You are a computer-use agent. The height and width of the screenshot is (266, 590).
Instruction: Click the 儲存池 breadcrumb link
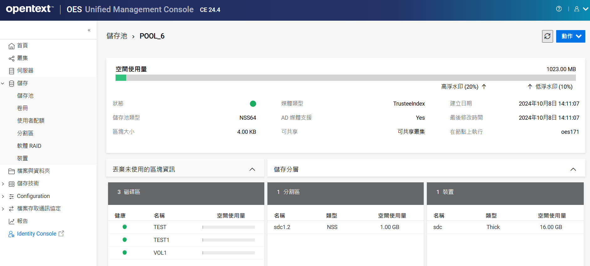(117, 36)
